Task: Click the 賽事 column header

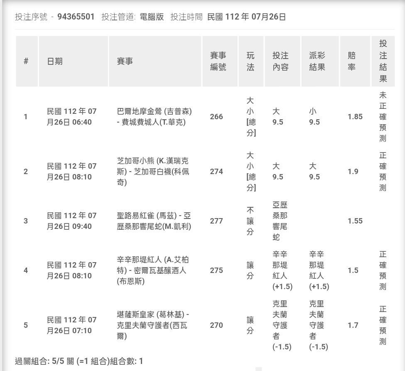Action: click(125, 61)
